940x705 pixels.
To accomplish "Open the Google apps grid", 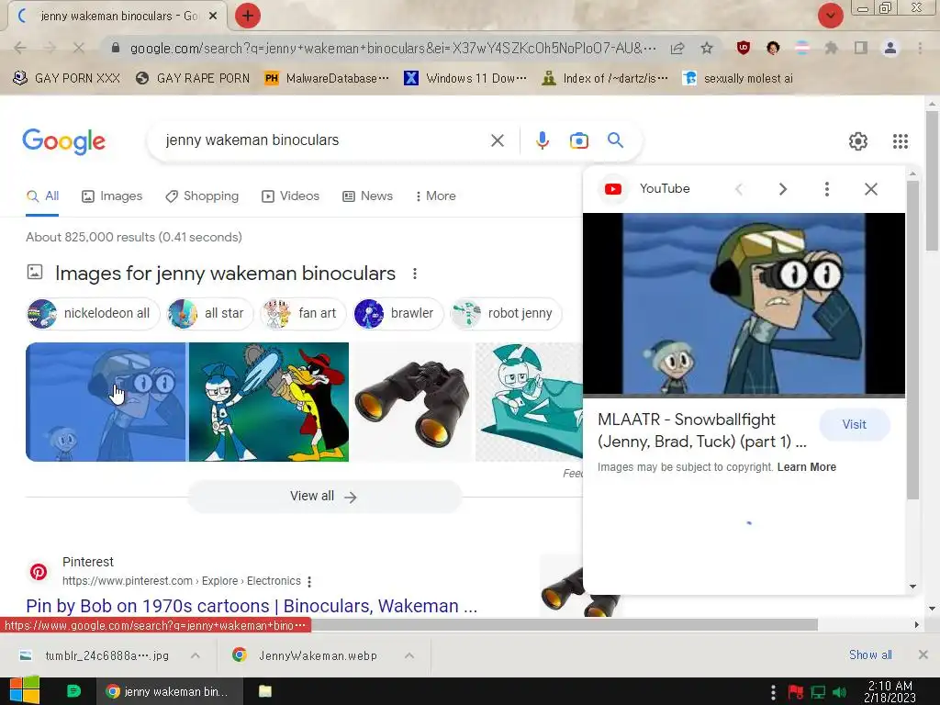I will coord(901,141).
